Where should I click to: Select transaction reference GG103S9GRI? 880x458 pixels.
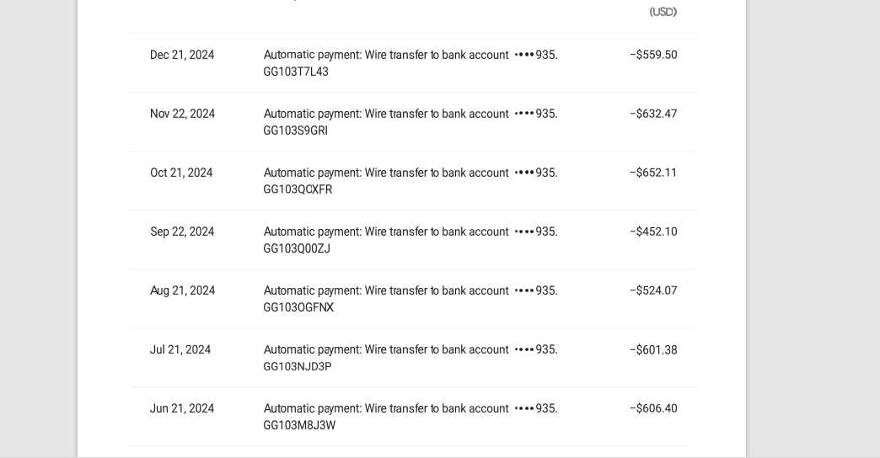tap(296, 130)
